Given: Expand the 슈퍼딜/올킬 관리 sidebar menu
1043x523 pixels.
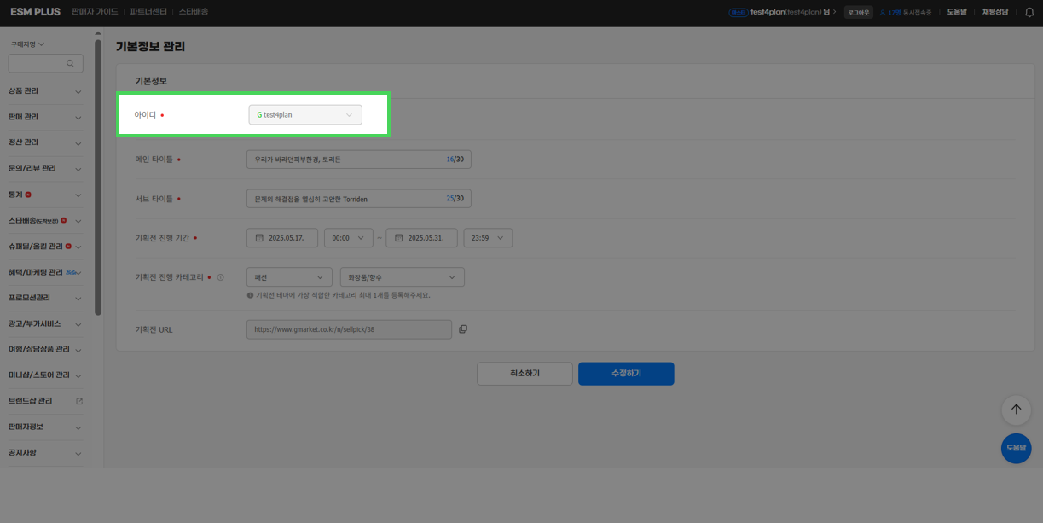Looking at the screenshot, I should tap(45, 247).
